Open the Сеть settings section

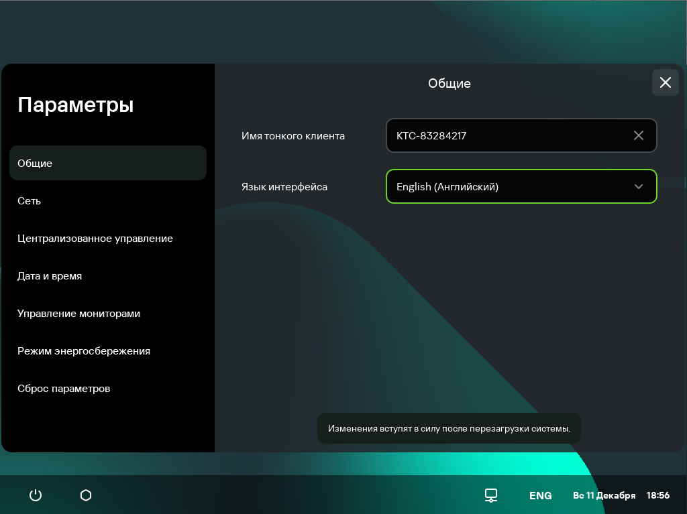click(x=30, y=200)
